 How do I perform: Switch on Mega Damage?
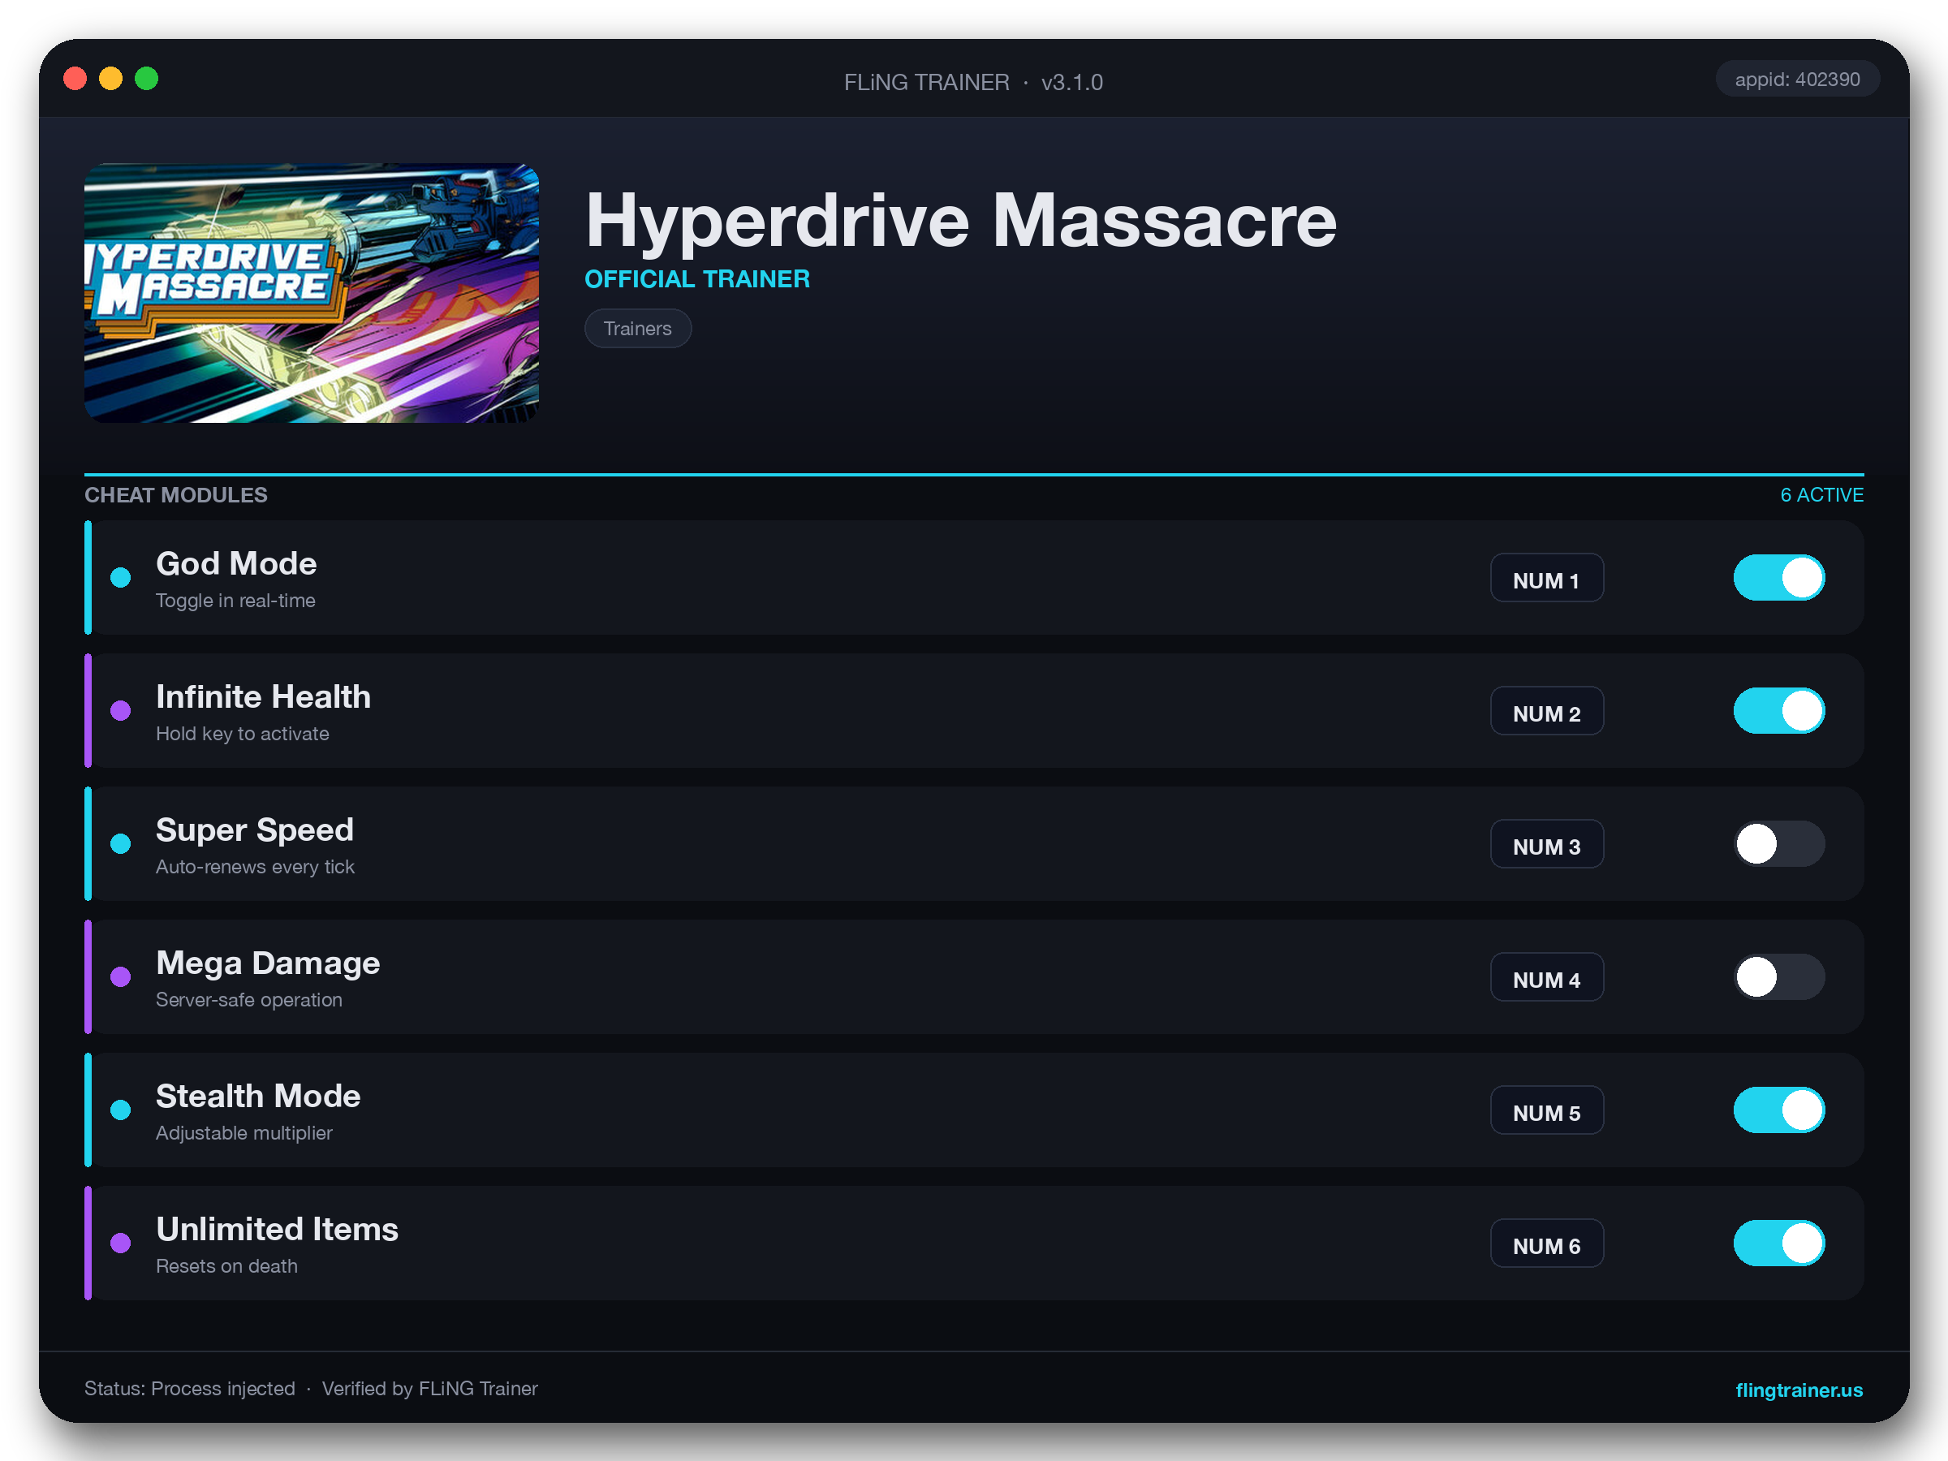pyautogui.click(x=1779, y=976)
